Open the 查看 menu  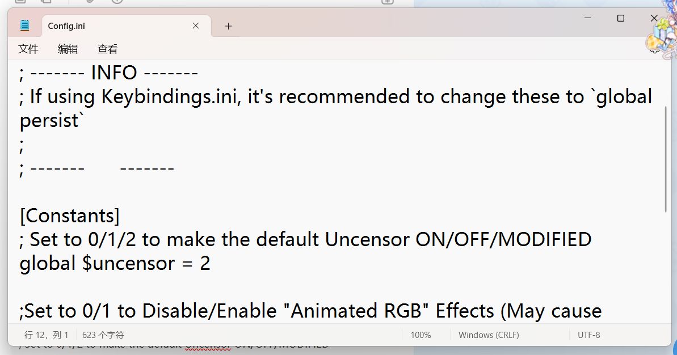pyautogui.click(x=107, y=49)
